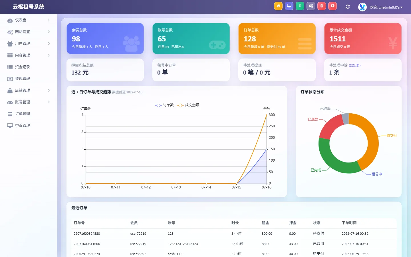Toggle the 订单数 legend series
Image resolution: width=411 pixels, height=257 pixels.
(164, 105)
